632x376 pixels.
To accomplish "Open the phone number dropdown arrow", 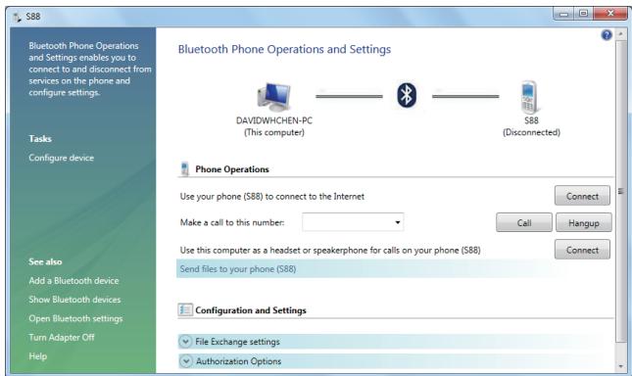I will click(x=398, y=222).
